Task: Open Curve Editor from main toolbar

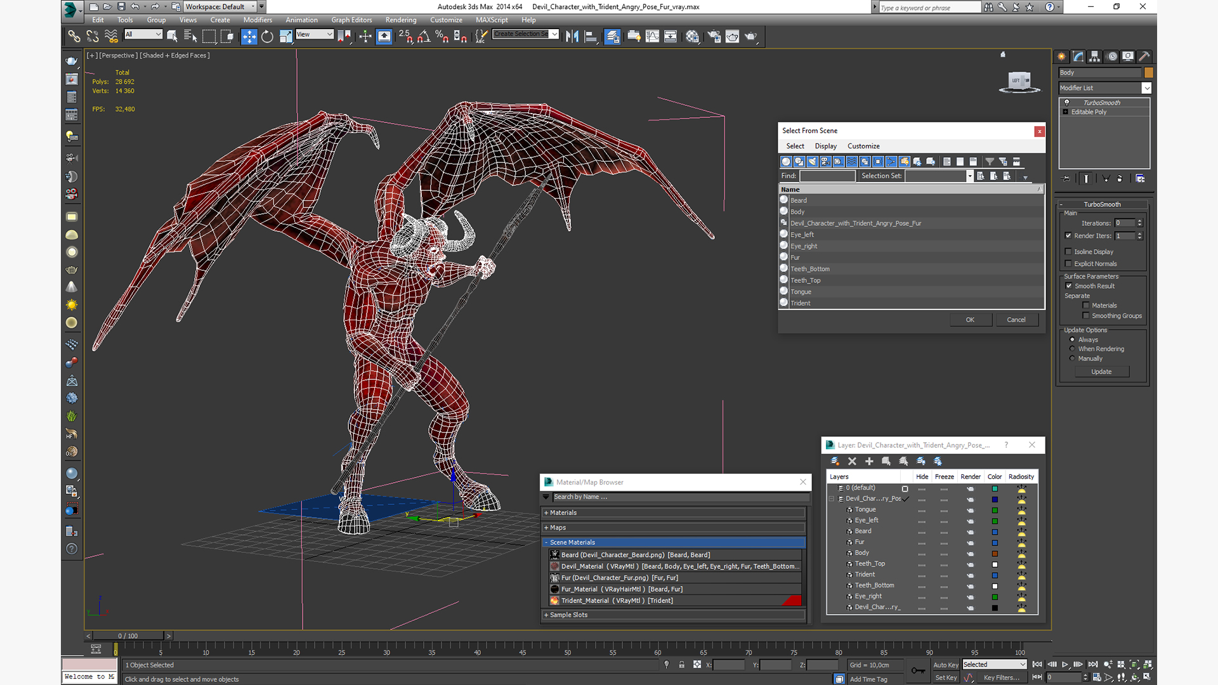Action: 652,36
